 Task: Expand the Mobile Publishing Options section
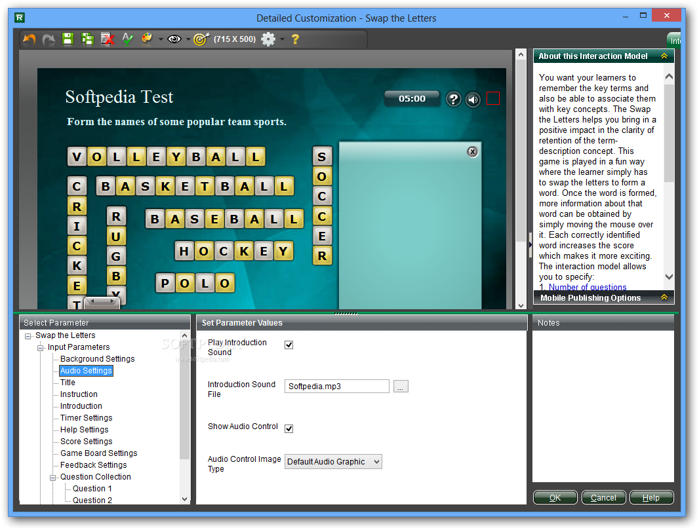pyautogui.click(x=664, y=297)
